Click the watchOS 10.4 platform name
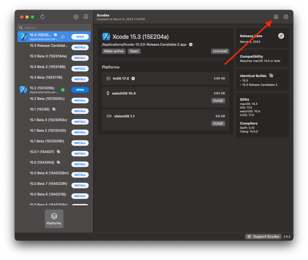This screenshot has width=308, height=260. pyautogui.click(x=124, y=93)
